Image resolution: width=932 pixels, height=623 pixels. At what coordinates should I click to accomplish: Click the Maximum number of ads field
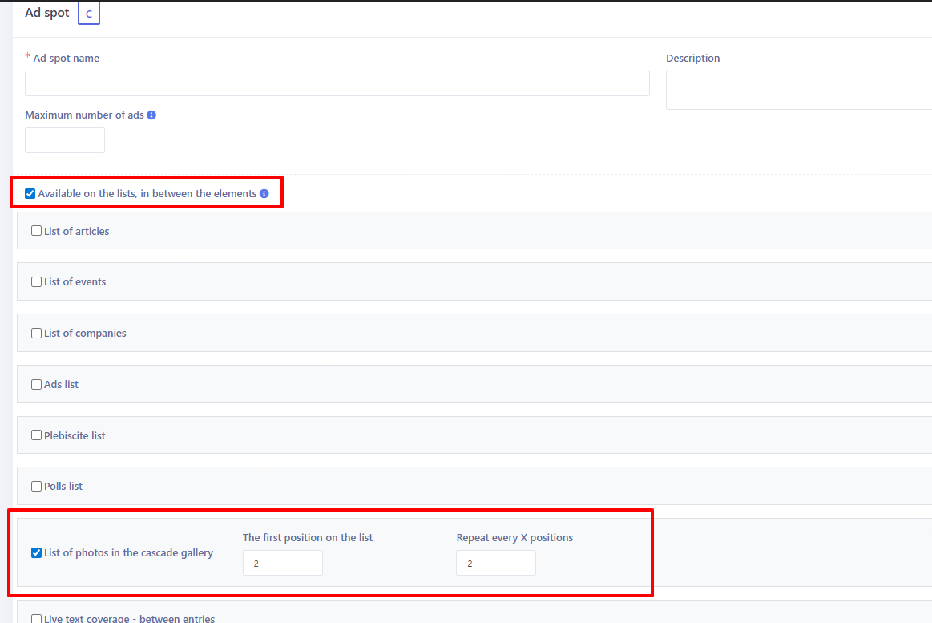coord(65,140)
